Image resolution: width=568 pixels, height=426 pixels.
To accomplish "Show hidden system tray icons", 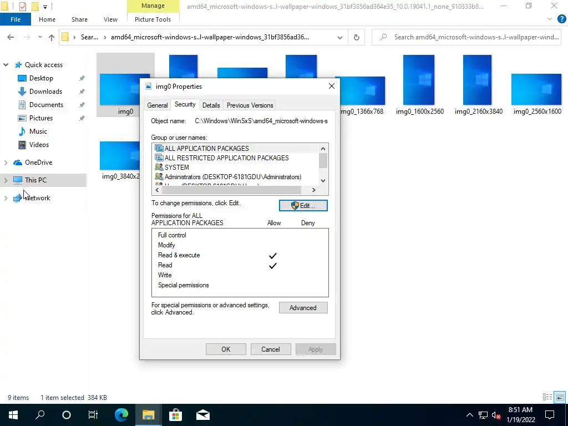I will [469, 415].
